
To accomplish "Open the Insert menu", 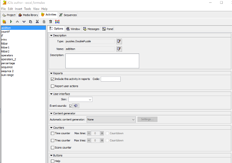I will point(18,9).
